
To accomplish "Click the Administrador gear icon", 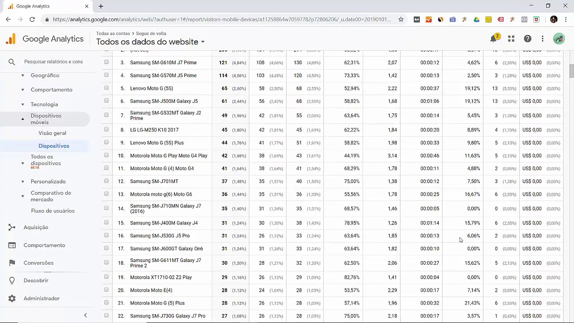I will [12, 298].
